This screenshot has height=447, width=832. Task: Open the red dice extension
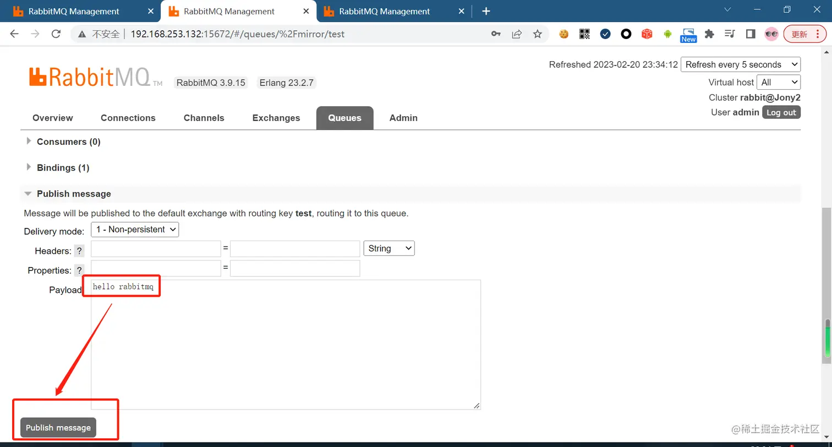pyautogui.click(x=647, y=34)
